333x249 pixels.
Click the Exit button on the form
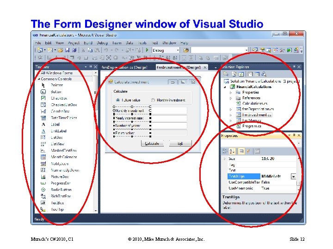[180, 143]
